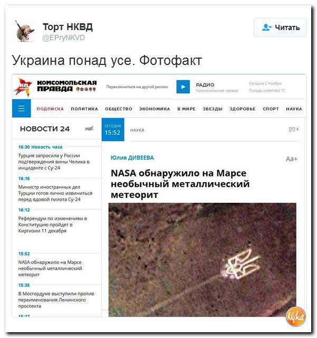This screenshot has height=338, width=317.
Task: Go to the В мире section
Action: pyautogui.click(x=187, y=109)
